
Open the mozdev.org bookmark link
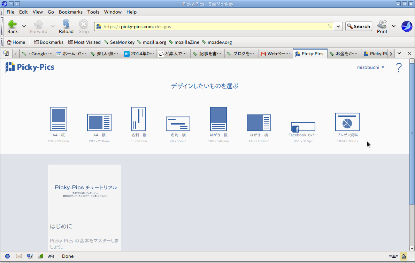(217, 42)
